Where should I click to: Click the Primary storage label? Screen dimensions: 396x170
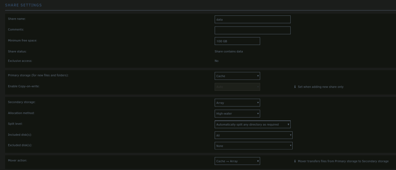tap(38, 75)
